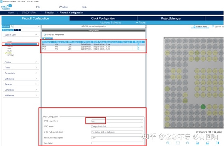Click the small arrow above the DMA entry
Viewport: 224px width, 146px height.
pos(21,39)
